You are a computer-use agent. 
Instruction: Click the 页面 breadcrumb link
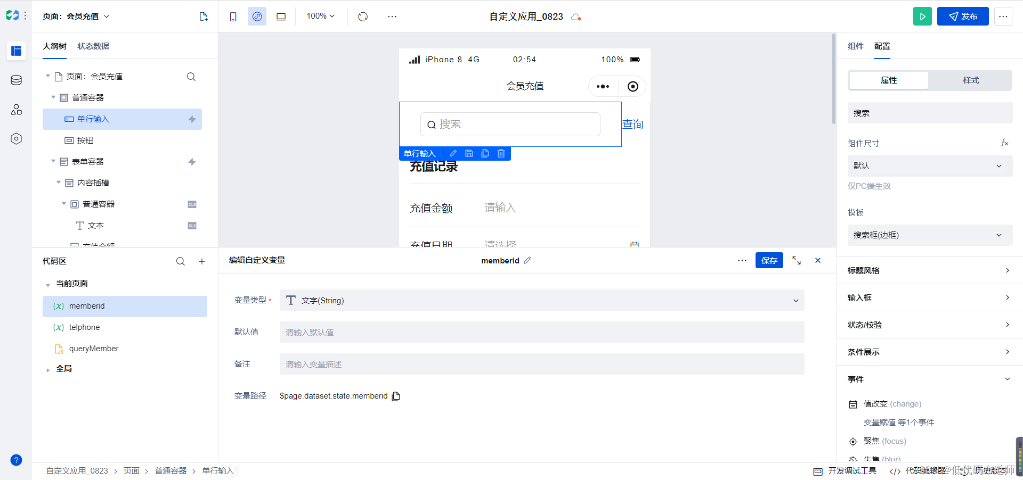click(132, 471)
